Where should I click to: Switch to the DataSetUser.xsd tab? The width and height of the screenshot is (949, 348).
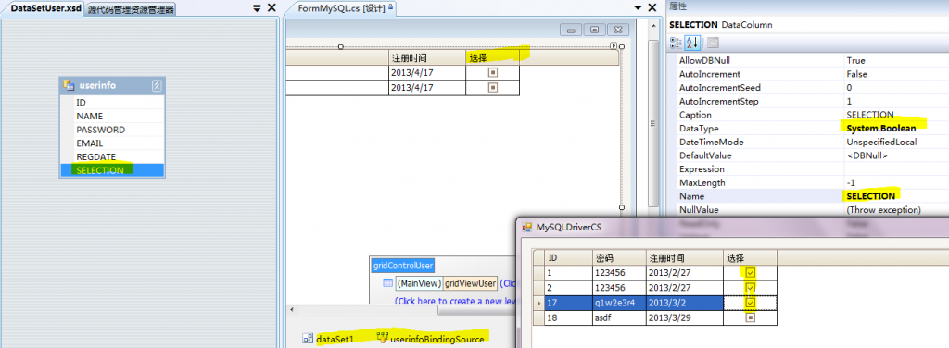coord(46,8)
